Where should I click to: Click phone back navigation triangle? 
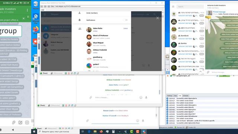13,130
